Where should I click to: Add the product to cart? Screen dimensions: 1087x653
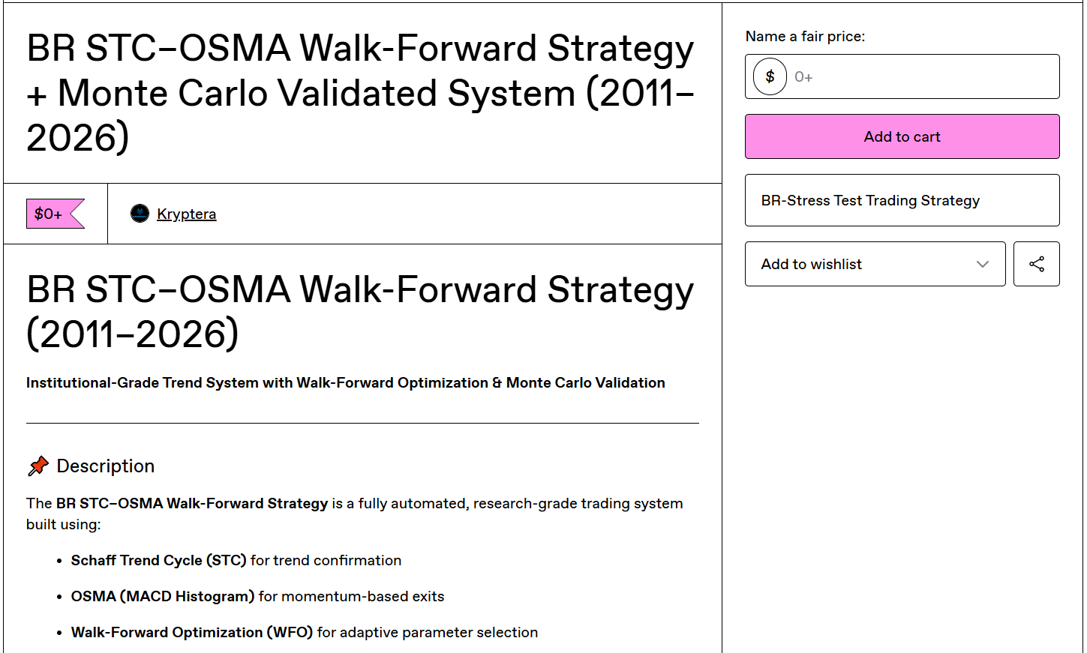tap(902, 136)
